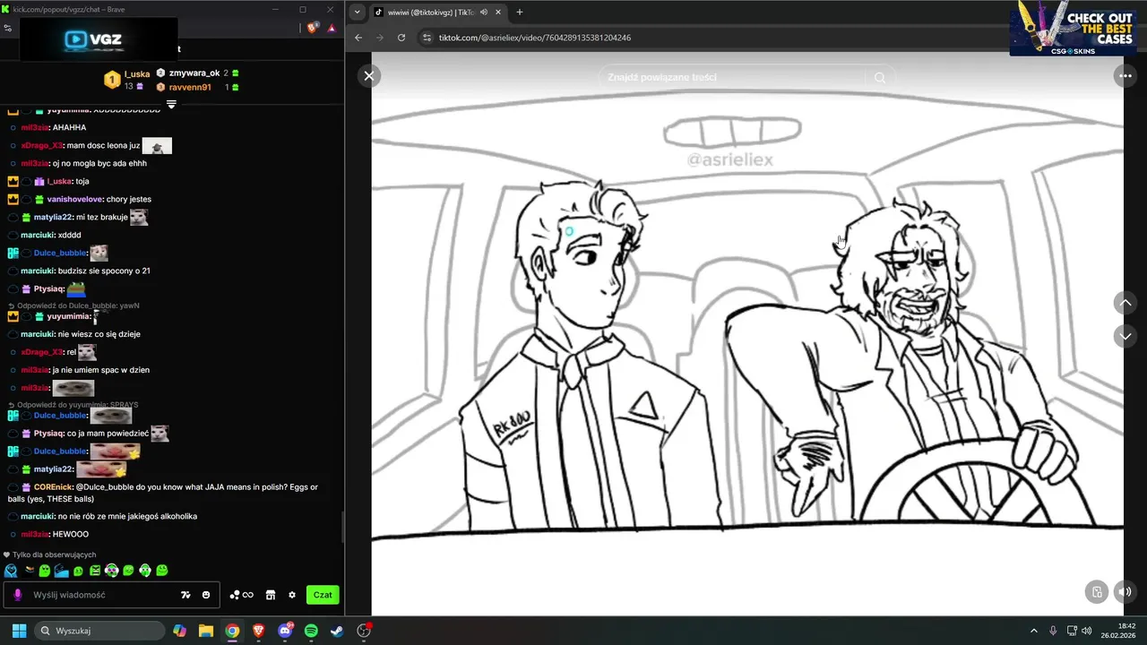Image resolution: width=1147 pixels, height=645 pixels.
Task: Click the voice microphone icon in chat input
Action: [x=17, y=595]
